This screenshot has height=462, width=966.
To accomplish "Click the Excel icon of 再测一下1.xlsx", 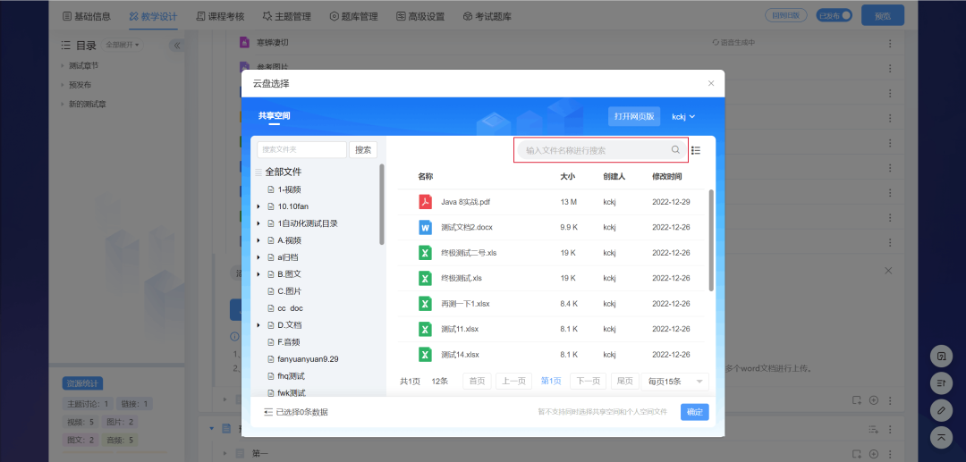I will click(425, 303).
